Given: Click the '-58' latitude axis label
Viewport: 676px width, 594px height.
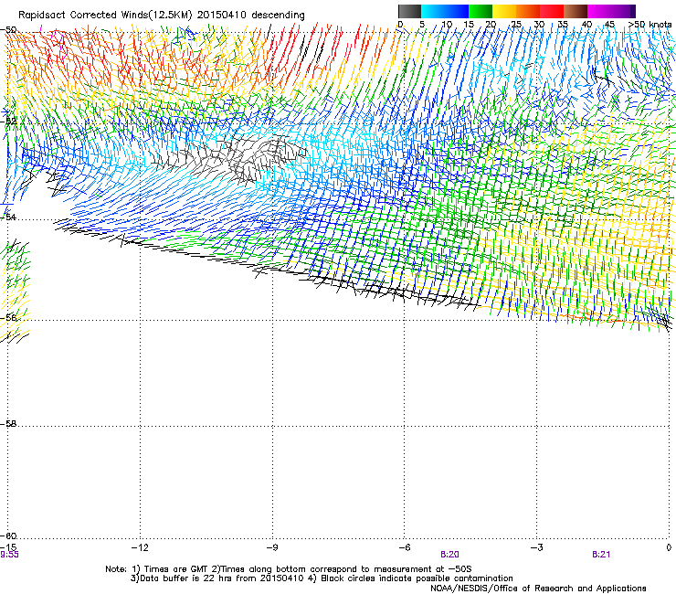Looking at the screenshot, I should tap(8, 424).
